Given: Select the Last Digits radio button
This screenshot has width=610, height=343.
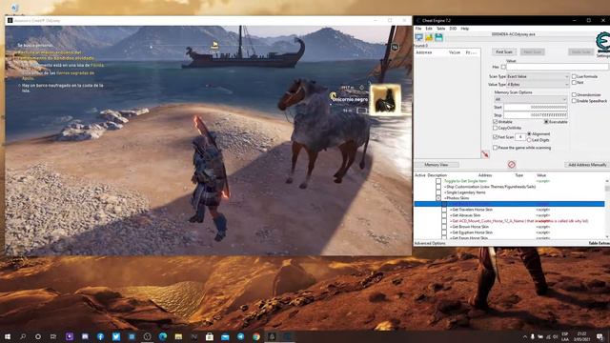Looking at the screenshot, I should click(529, 140).
